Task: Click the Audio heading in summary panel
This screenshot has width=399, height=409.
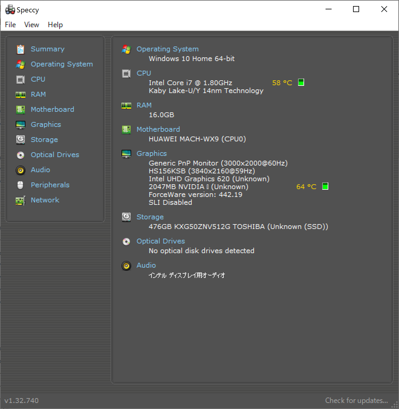Action: click(146, 265)
